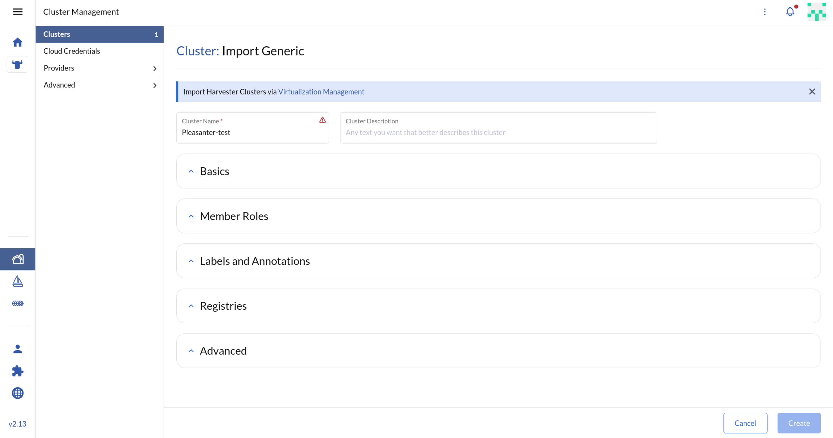Viewport: 833px width, 438px height.
Task: Select Cloud Credentials menu item
Action: coord(72,51)
